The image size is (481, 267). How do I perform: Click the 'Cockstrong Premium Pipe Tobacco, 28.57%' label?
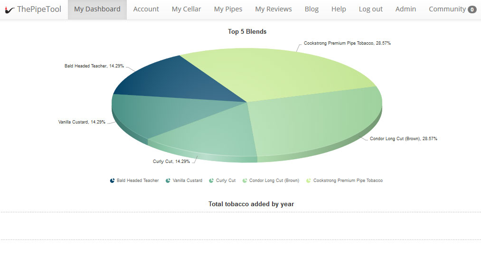tap(347, 43)
